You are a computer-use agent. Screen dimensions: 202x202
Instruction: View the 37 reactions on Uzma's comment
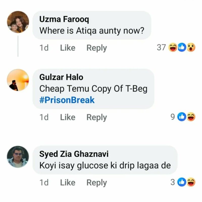(161, 47)
